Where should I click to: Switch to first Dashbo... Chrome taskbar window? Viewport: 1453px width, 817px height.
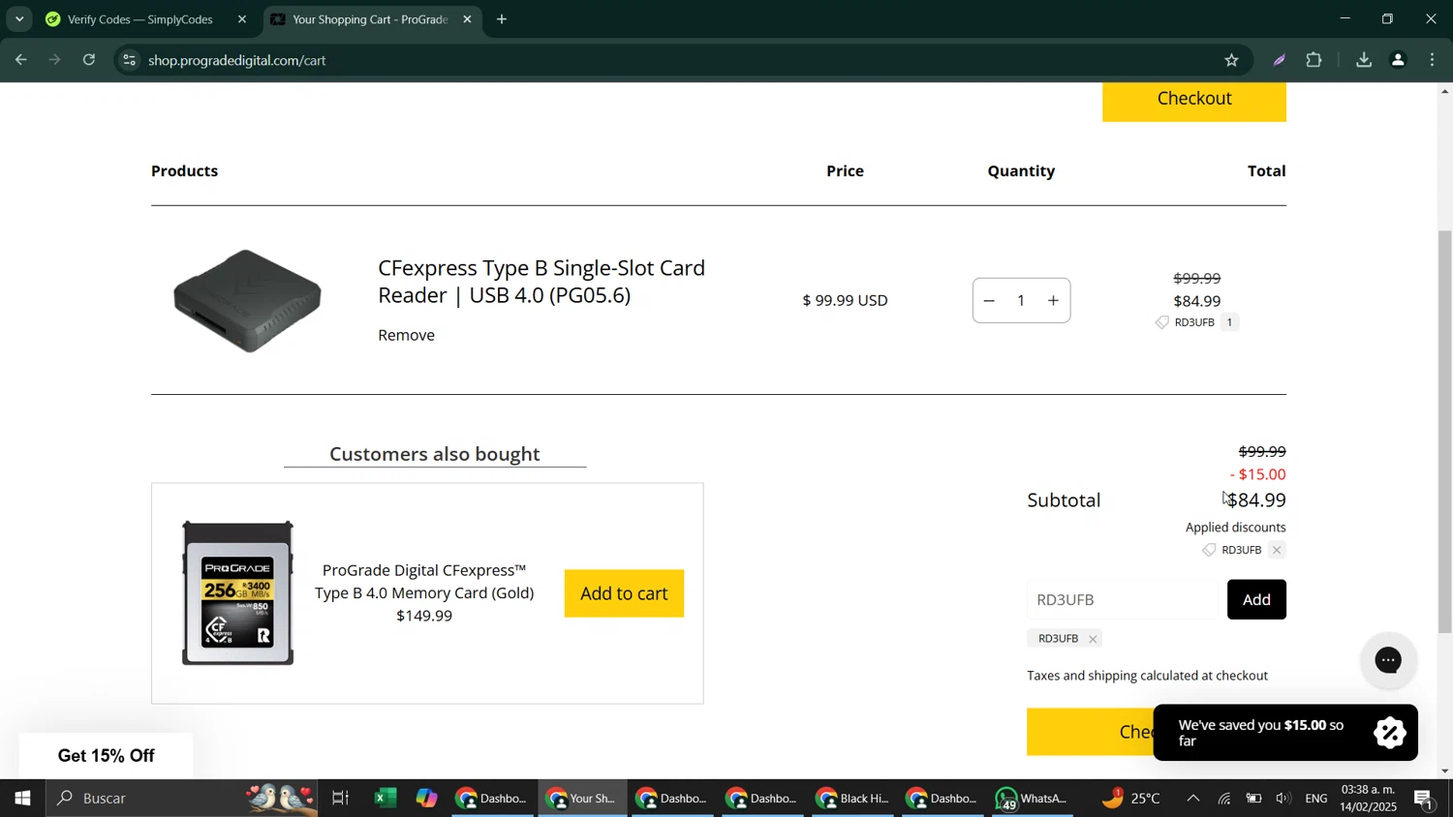pyautogui.click(x=492, y=799)
